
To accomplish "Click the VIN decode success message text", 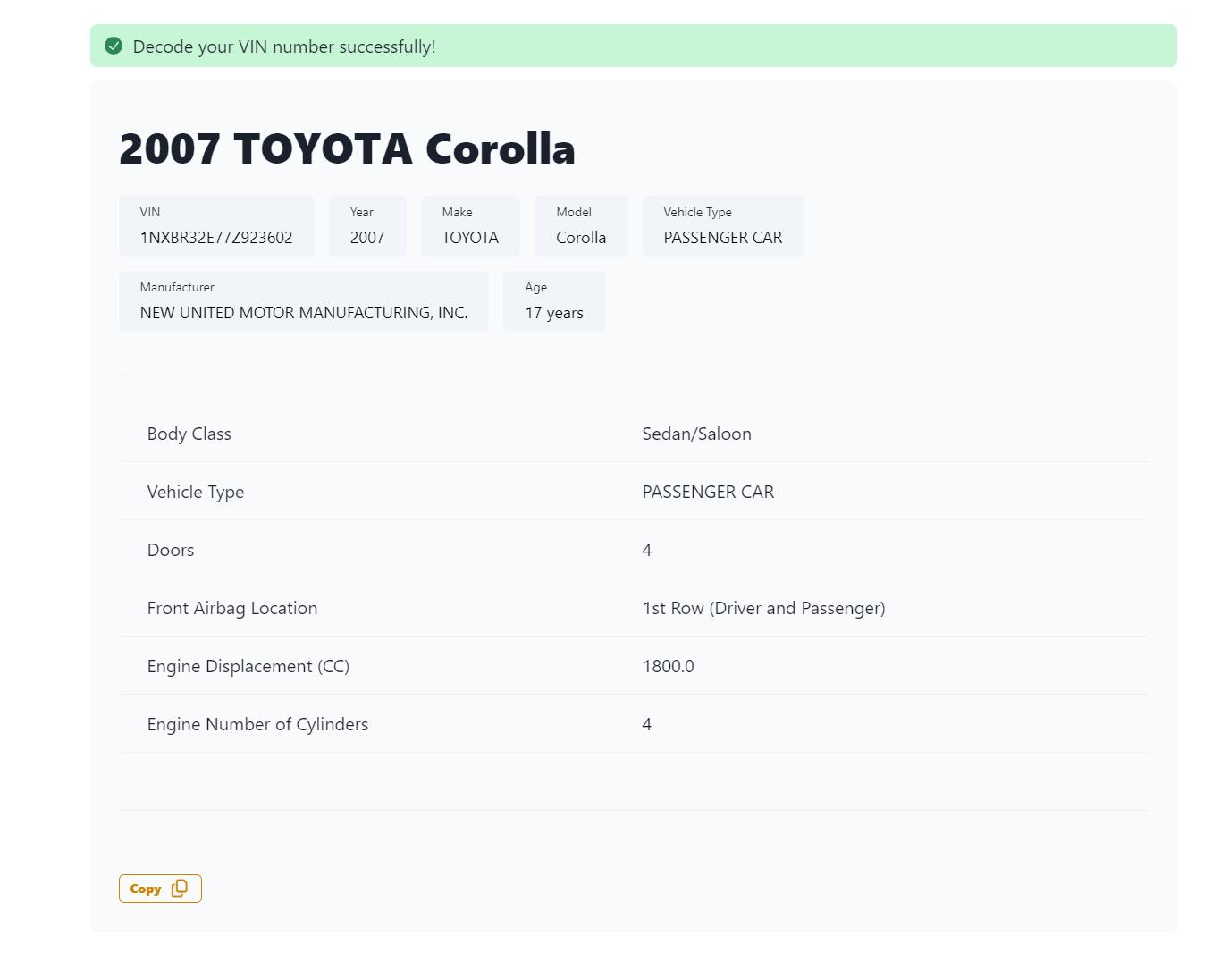I will coord(284,46).
